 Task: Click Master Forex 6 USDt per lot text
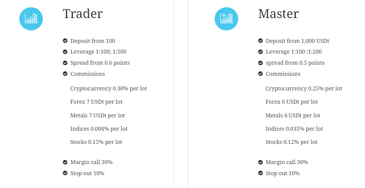click(291, 102)
